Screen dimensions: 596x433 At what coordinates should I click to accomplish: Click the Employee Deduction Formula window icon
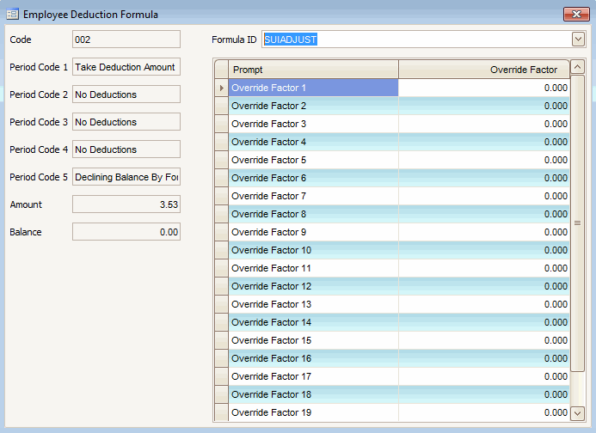[12, 14]
